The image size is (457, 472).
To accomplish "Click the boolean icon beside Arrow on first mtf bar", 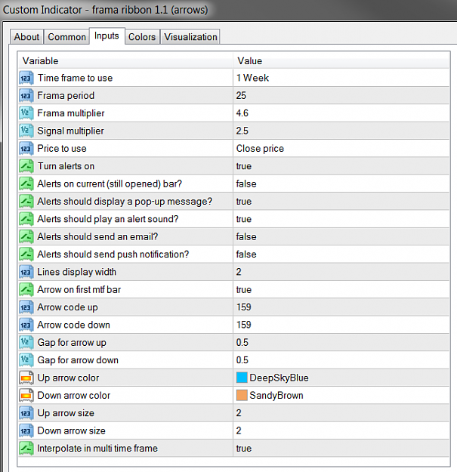I will (26, 289).
